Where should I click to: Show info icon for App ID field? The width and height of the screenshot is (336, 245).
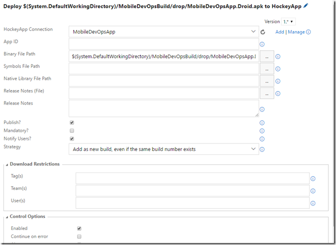click(x=262, y=44)
